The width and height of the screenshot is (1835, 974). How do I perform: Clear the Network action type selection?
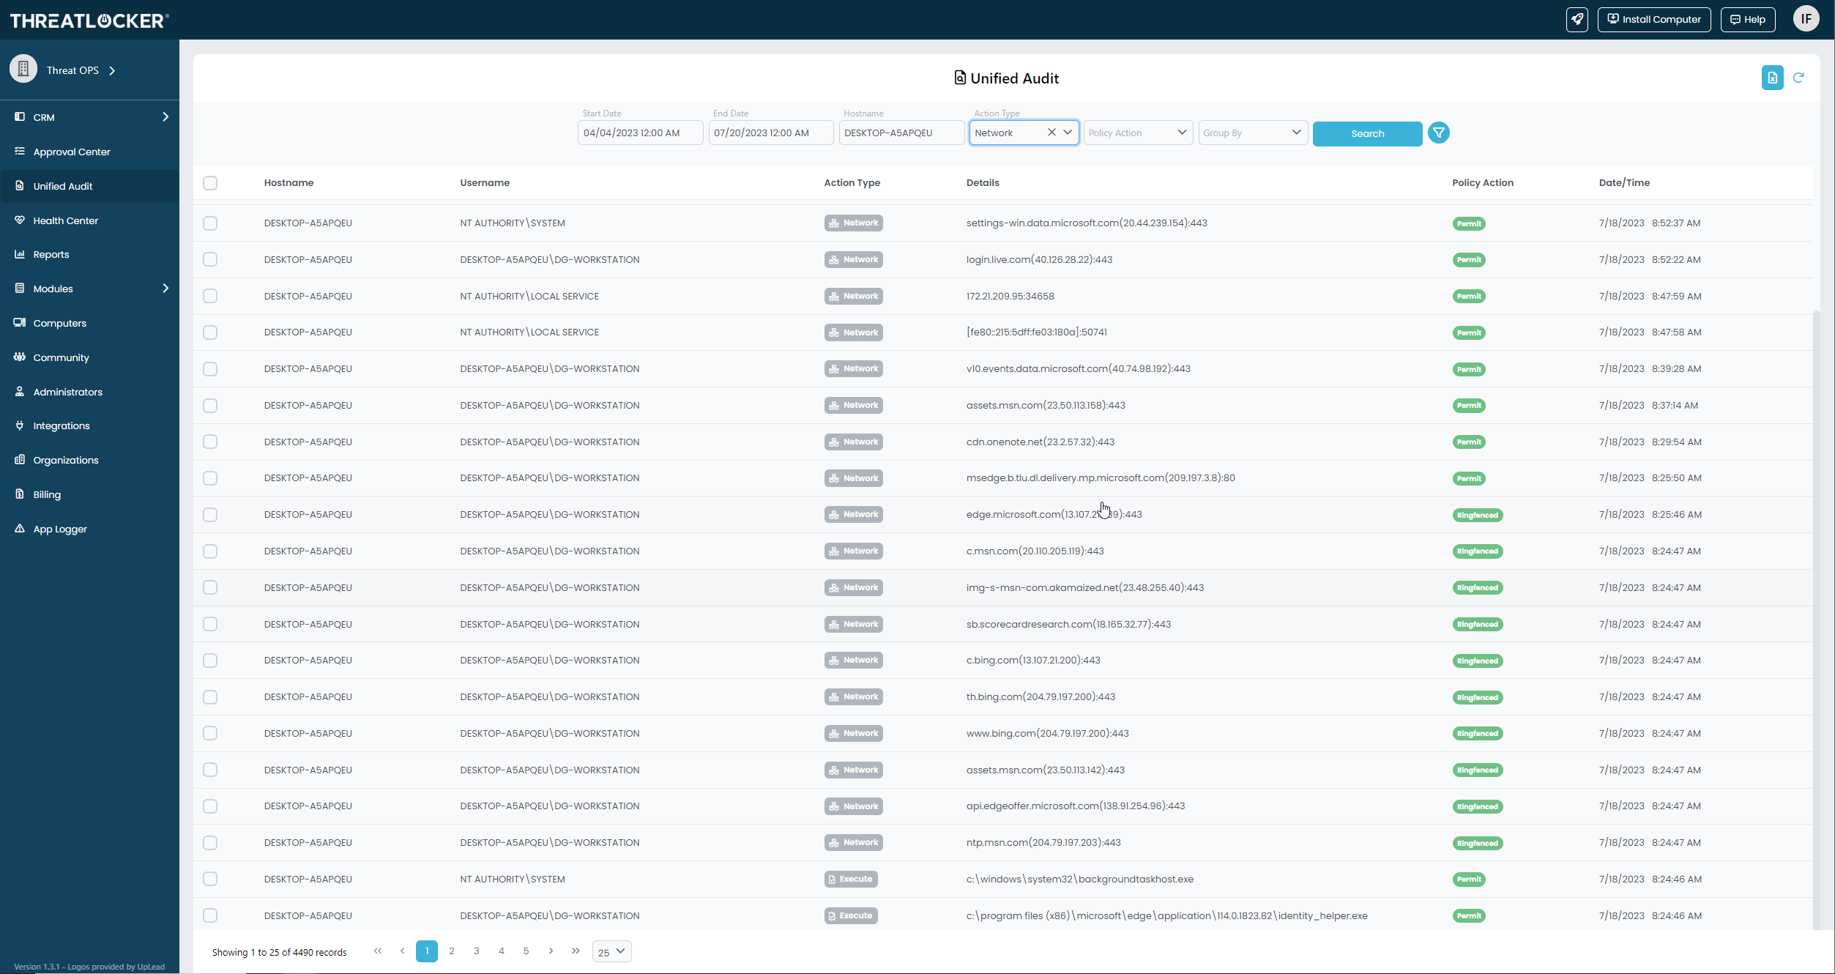1052,133
